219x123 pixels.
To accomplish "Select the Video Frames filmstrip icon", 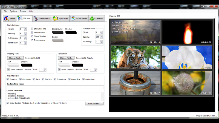I will pos(36,18).
